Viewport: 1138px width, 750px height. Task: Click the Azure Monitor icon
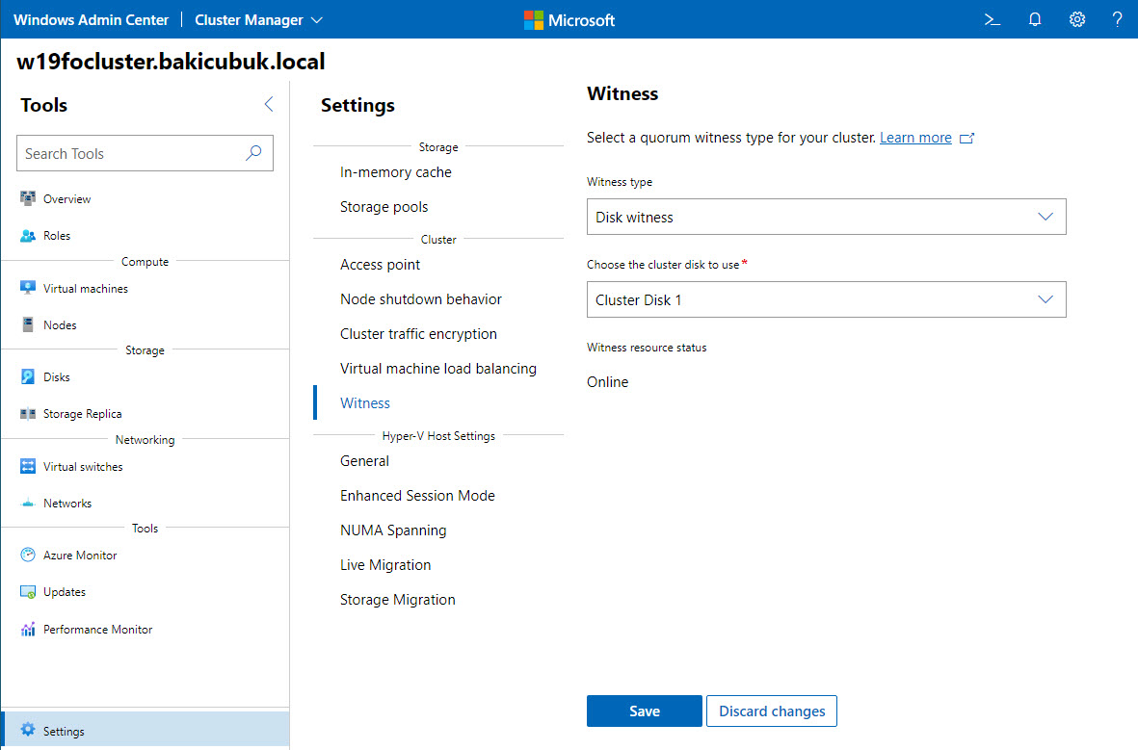[x=28, y=555]
